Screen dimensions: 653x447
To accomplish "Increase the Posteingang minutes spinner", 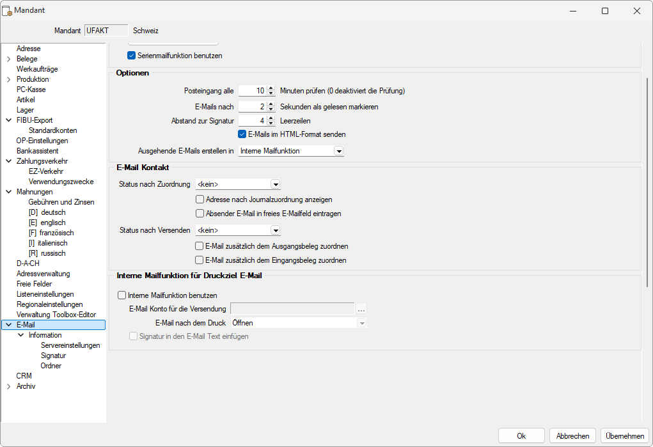I will tap(271, 88).
